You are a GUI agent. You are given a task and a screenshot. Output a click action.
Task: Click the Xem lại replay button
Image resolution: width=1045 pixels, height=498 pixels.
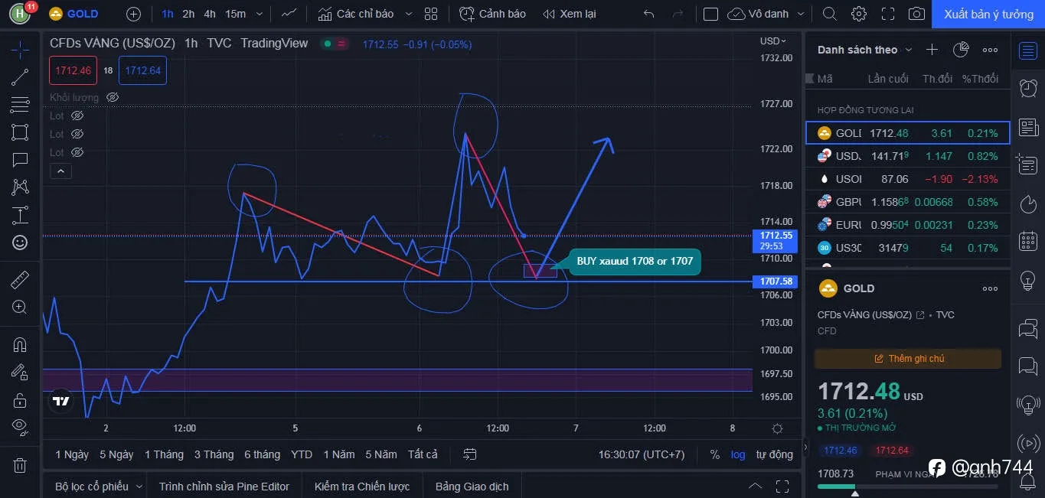click(569, 14)
